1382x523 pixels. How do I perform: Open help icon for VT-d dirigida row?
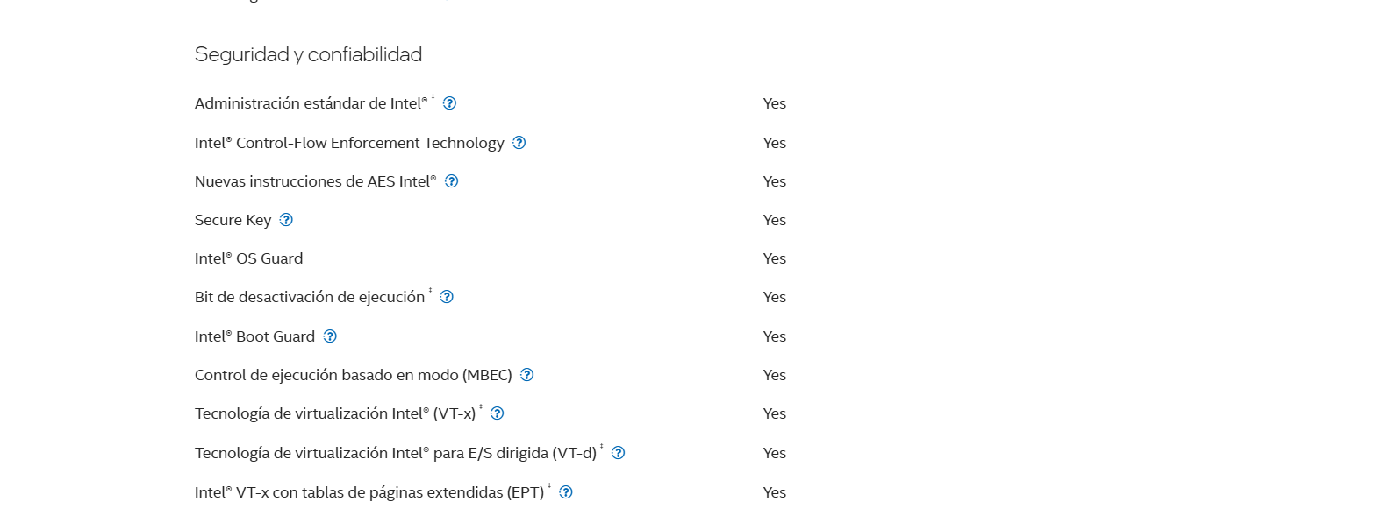pyautogui.click(x=618, y=453)
